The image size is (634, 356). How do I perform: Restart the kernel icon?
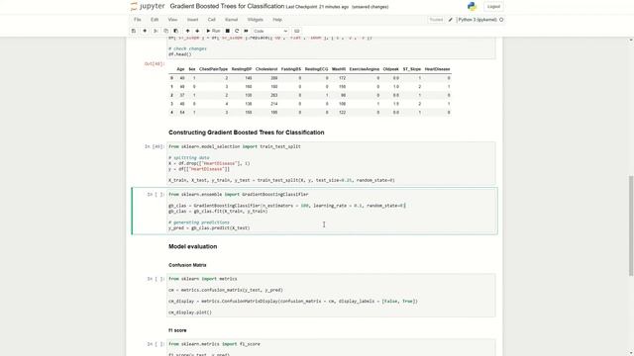click(x=237, y=31)
